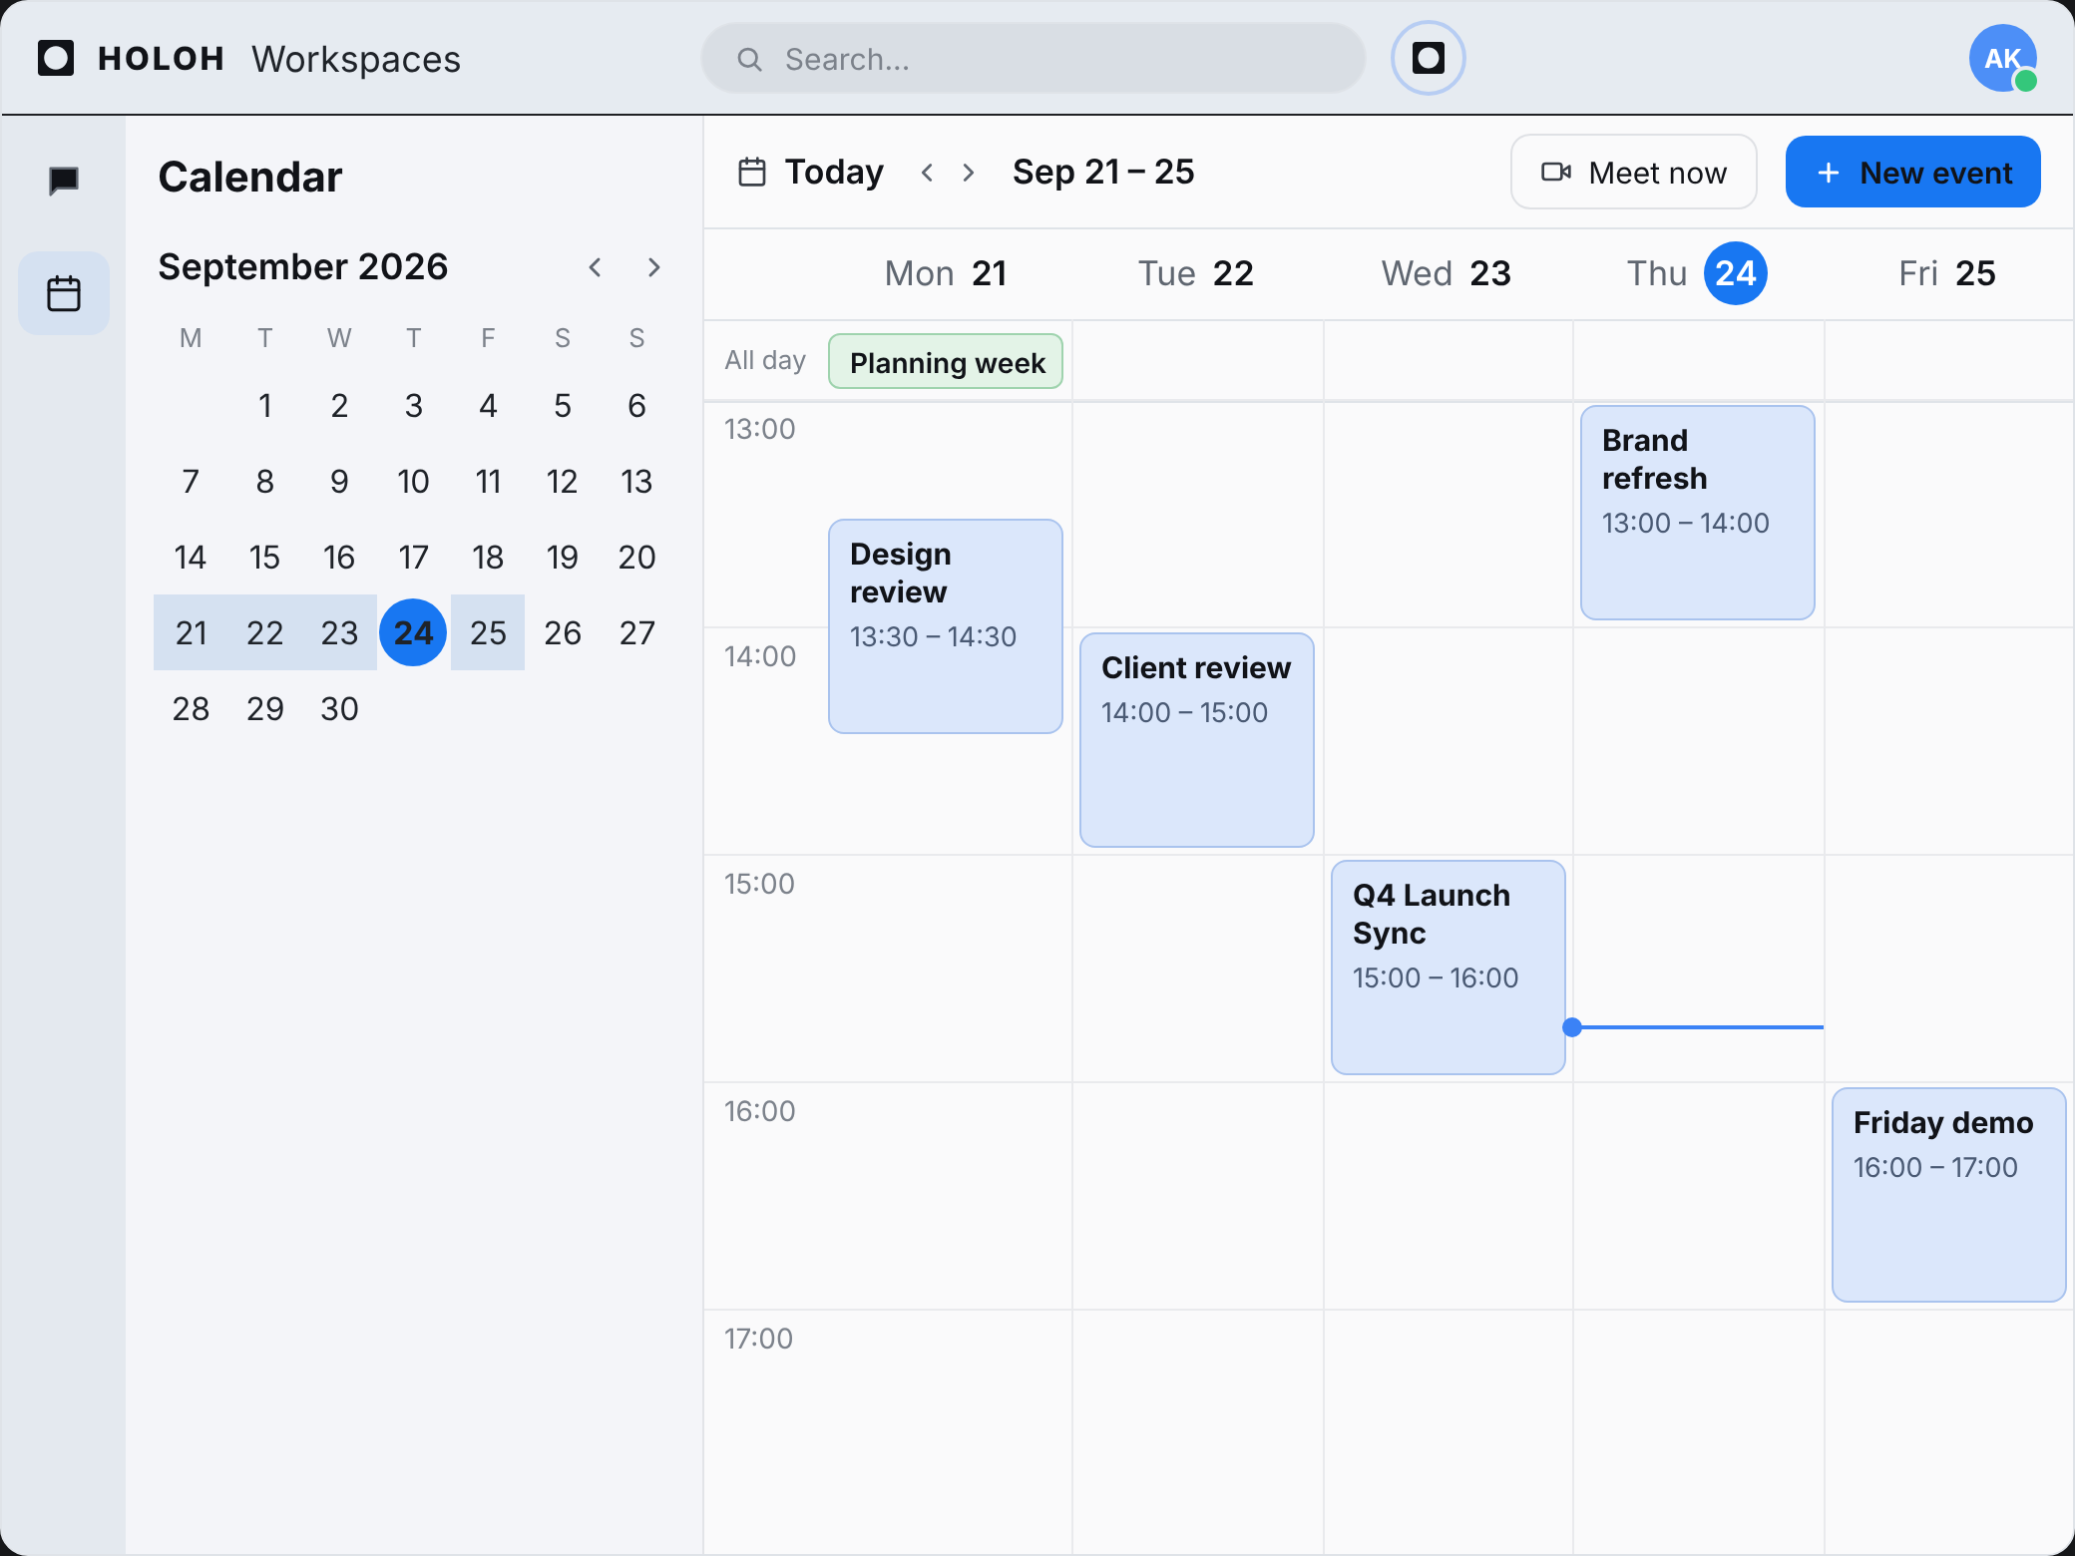Pick September 28 in mini calendar

coord(191,708)
